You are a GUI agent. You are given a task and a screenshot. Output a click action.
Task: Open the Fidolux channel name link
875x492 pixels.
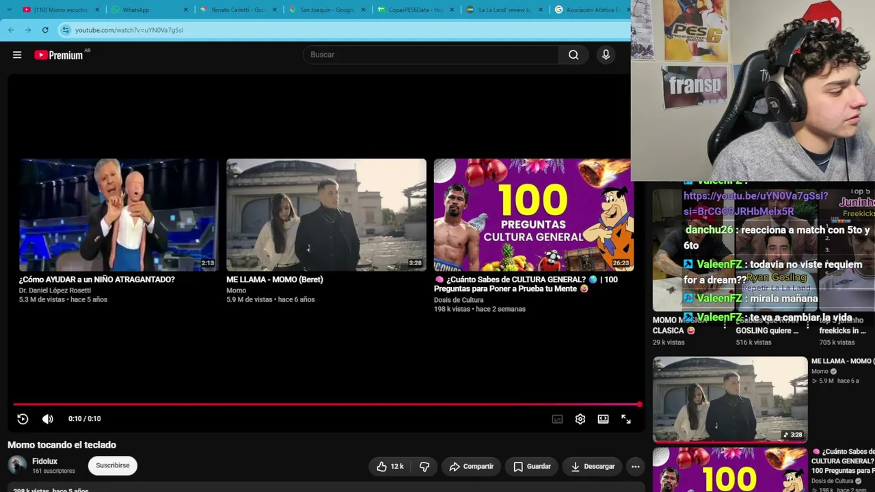coord(45,461)
